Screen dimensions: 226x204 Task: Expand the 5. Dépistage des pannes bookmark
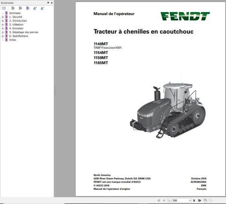3,32
